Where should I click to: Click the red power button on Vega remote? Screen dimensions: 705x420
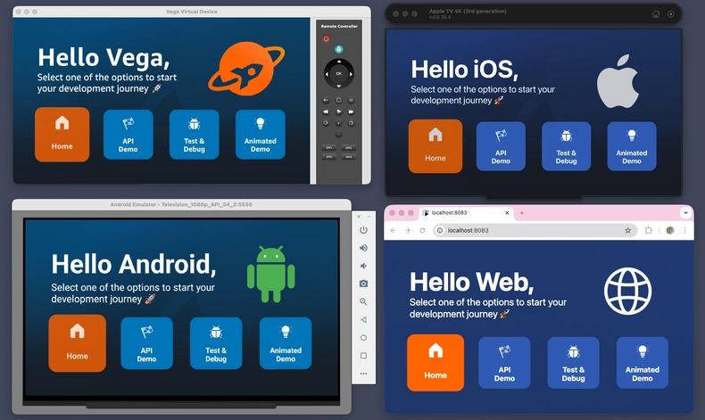click(x=326, y=38)
